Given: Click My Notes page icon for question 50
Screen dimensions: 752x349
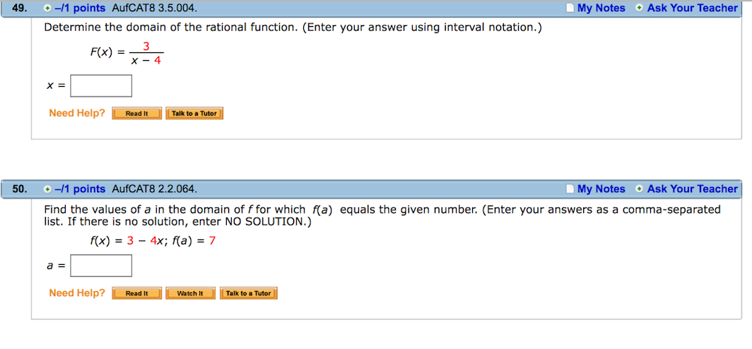Looking at the screenshot, I should click(570, 189).
